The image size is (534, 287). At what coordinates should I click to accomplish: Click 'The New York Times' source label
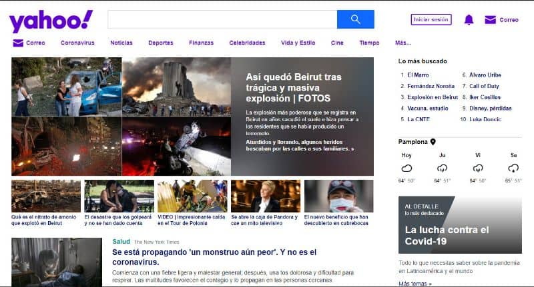point(157,242)
